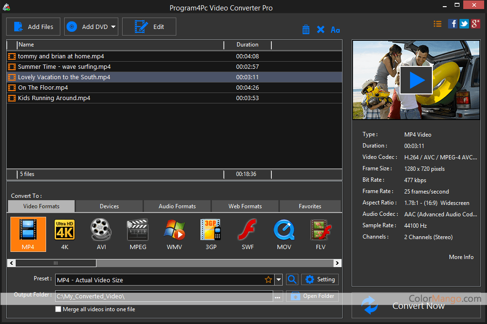Click the Output Folder path field
The image size is (487, 324).
pos(164,296)
